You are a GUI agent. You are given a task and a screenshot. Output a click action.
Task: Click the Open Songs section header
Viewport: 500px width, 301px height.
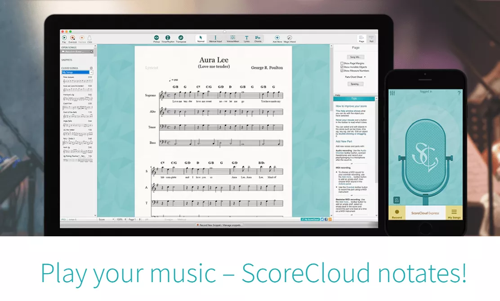click(69, 48)
